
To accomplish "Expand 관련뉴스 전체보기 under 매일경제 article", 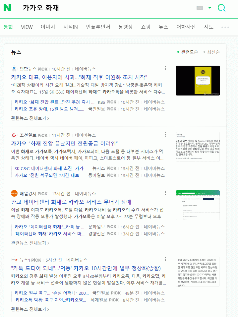I will click(30, 243).
